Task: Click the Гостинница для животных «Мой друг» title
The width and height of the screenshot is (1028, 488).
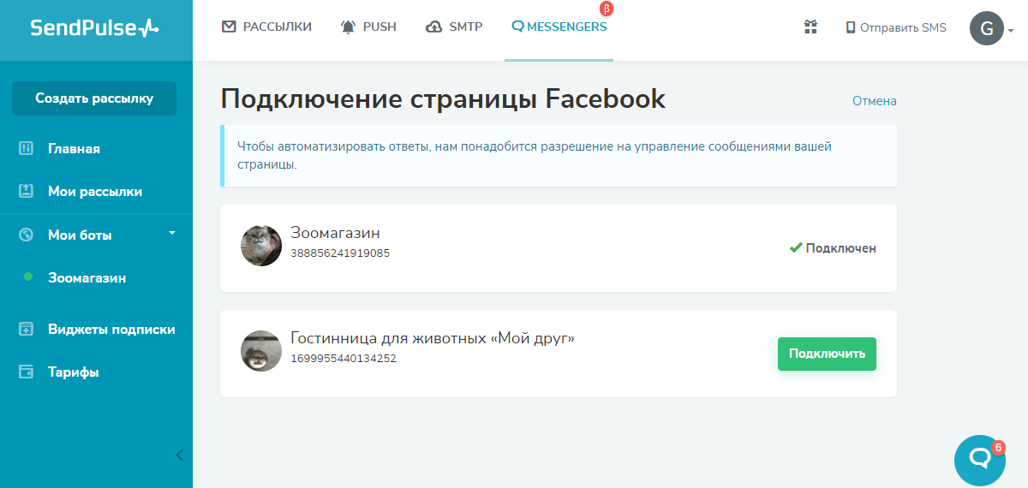Action: pos(433,338)
